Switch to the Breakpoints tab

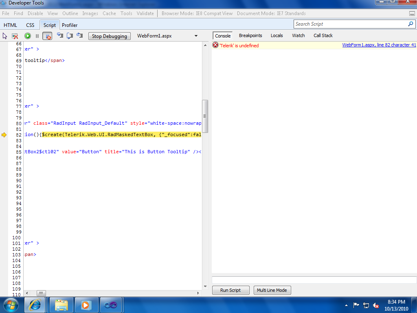(250, 35)
